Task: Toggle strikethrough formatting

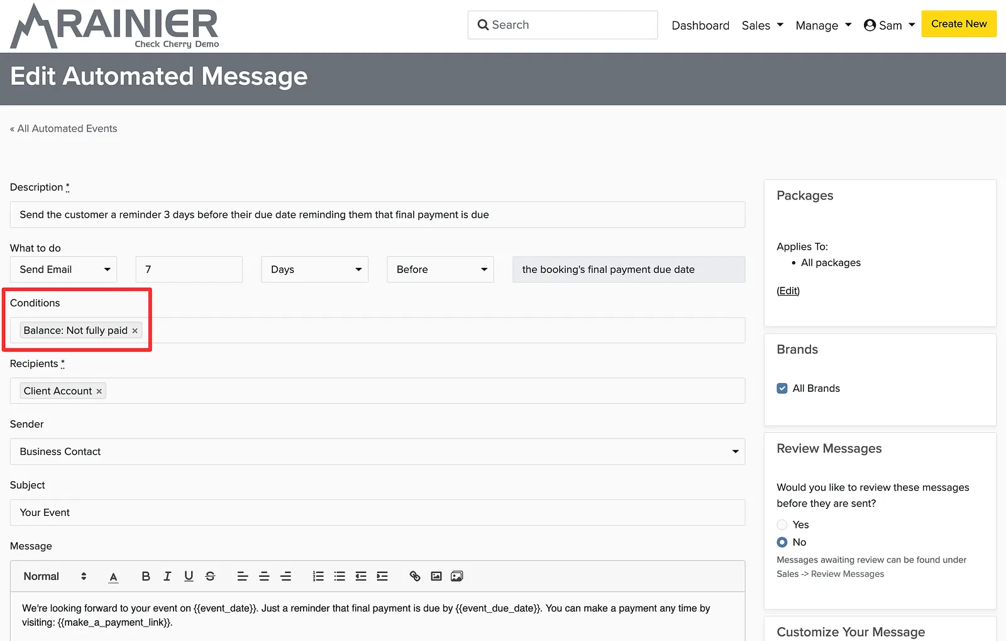Action: coord(210,576)
